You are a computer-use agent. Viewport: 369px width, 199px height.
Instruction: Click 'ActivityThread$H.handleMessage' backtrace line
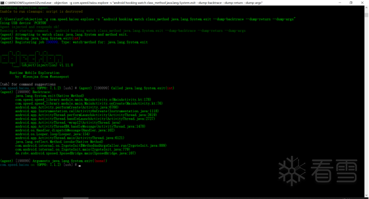point(80,127)
